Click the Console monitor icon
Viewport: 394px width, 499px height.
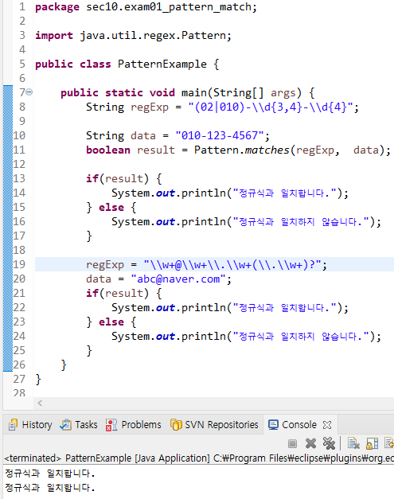coord(273,425)
